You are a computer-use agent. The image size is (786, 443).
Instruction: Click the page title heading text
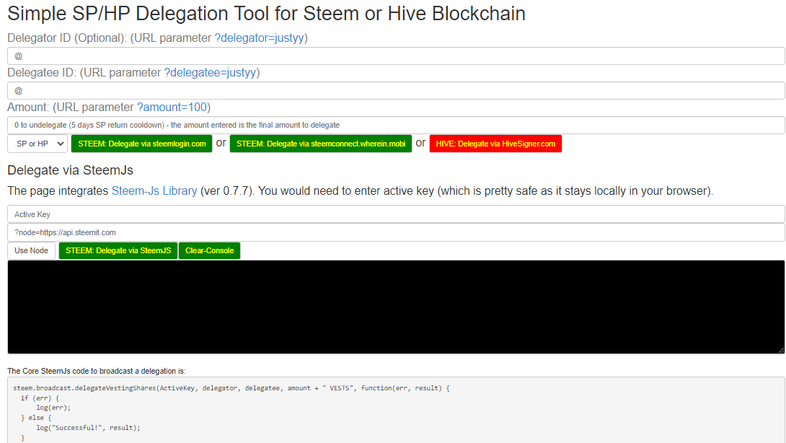(x=266, y=14)
